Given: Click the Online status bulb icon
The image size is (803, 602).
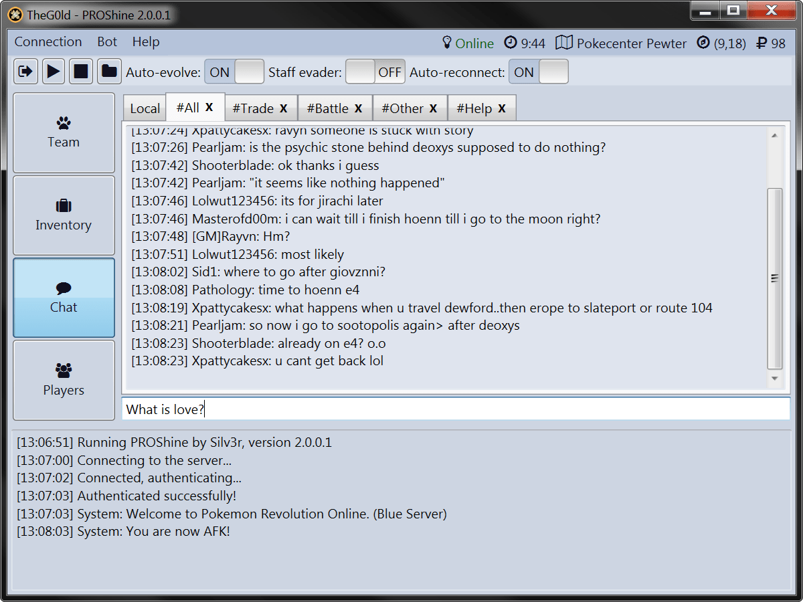Looking at the screenshot, I should coord(447,42).
